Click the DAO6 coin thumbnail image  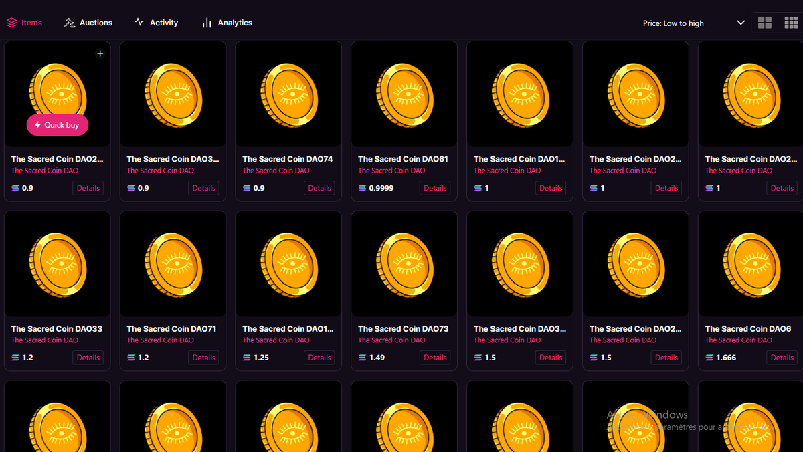751,264
